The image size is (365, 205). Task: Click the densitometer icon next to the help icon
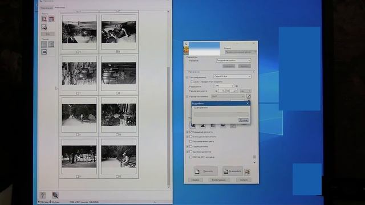click(x=55, y=195)
